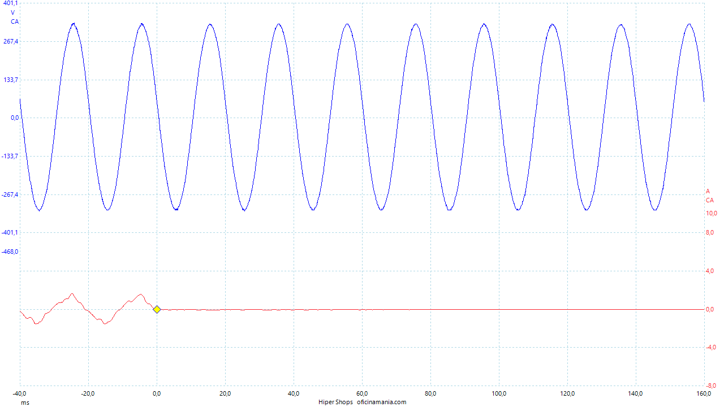Select the 60,0 time axis label
Image resolution: width=724 pixels, height=407 pixels.
362,393
